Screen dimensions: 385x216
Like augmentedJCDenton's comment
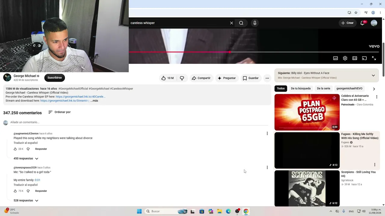15,149
